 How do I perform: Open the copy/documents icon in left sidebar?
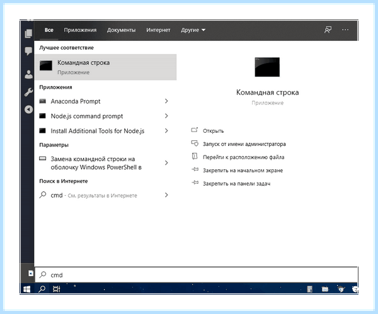point(28,33)
